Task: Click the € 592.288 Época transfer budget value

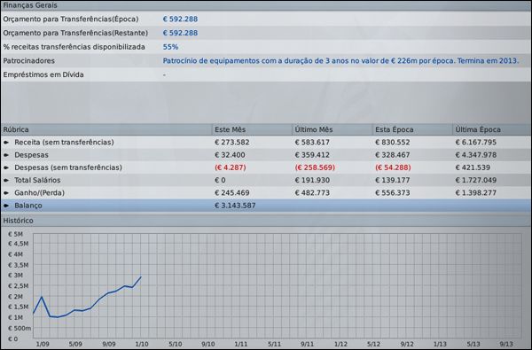Action: [x=180, y=19]
